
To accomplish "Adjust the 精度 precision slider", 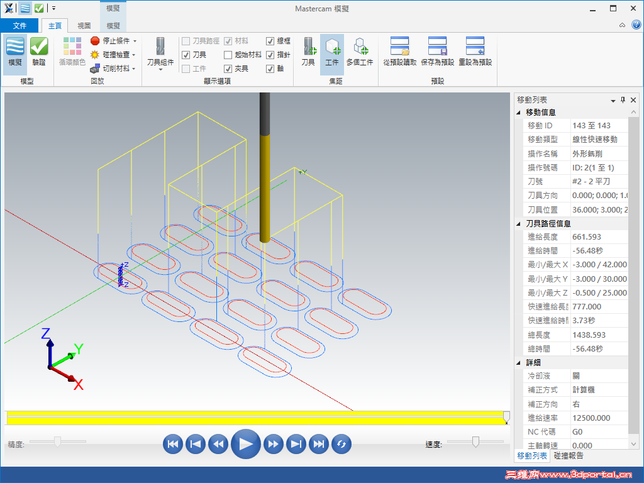I will coord(57,441).
